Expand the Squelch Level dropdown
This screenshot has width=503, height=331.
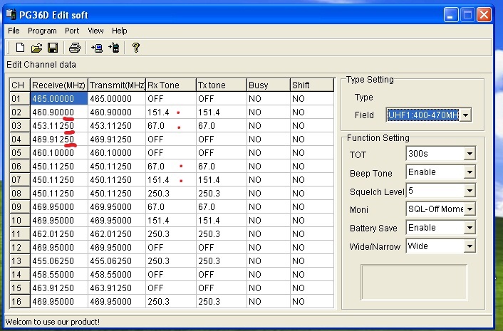(x=470, y=191)
